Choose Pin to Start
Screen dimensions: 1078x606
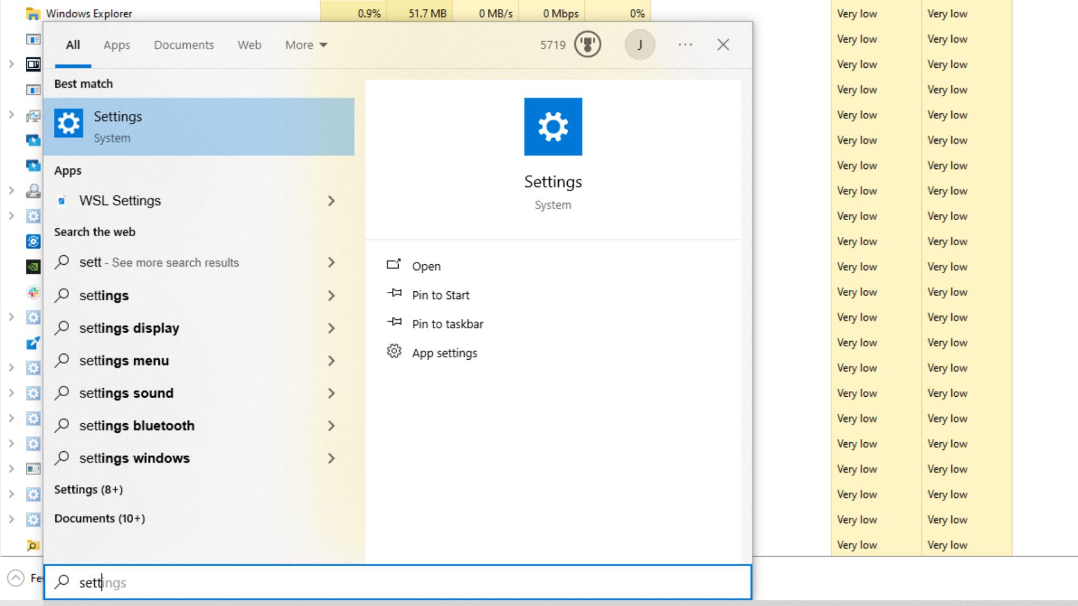point(441,295)
